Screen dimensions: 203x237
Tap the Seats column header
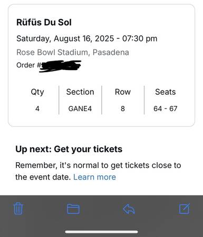tap(166, 92)
